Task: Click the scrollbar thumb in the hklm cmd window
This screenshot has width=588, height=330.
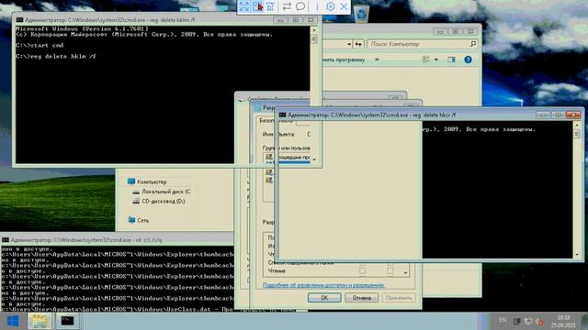Action: click(314, 38)
